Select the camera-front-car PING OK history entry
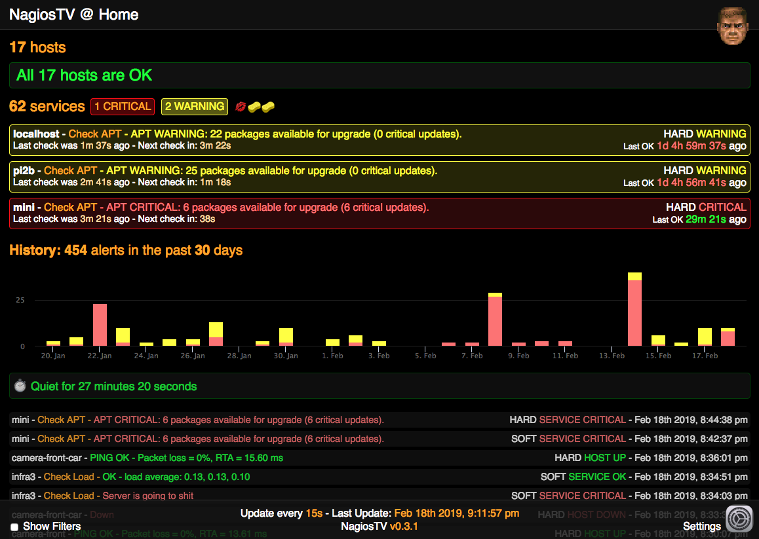Image resolution: width=759 pixels, height=539 pixels. tap(379, 458)
